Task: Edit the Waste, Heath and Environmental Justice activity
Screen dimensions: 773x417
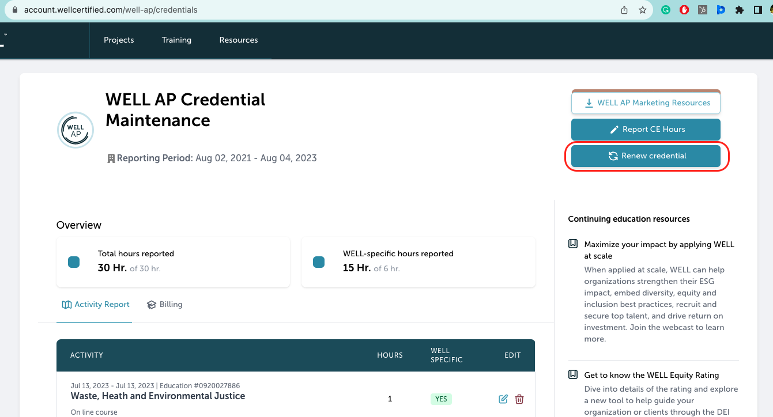Action: (503, 399)
